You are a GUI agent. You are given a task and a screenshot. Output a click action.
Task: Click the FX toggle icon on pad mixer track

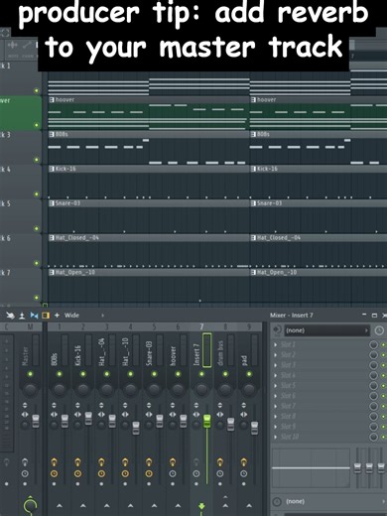[x=243, y=461]
